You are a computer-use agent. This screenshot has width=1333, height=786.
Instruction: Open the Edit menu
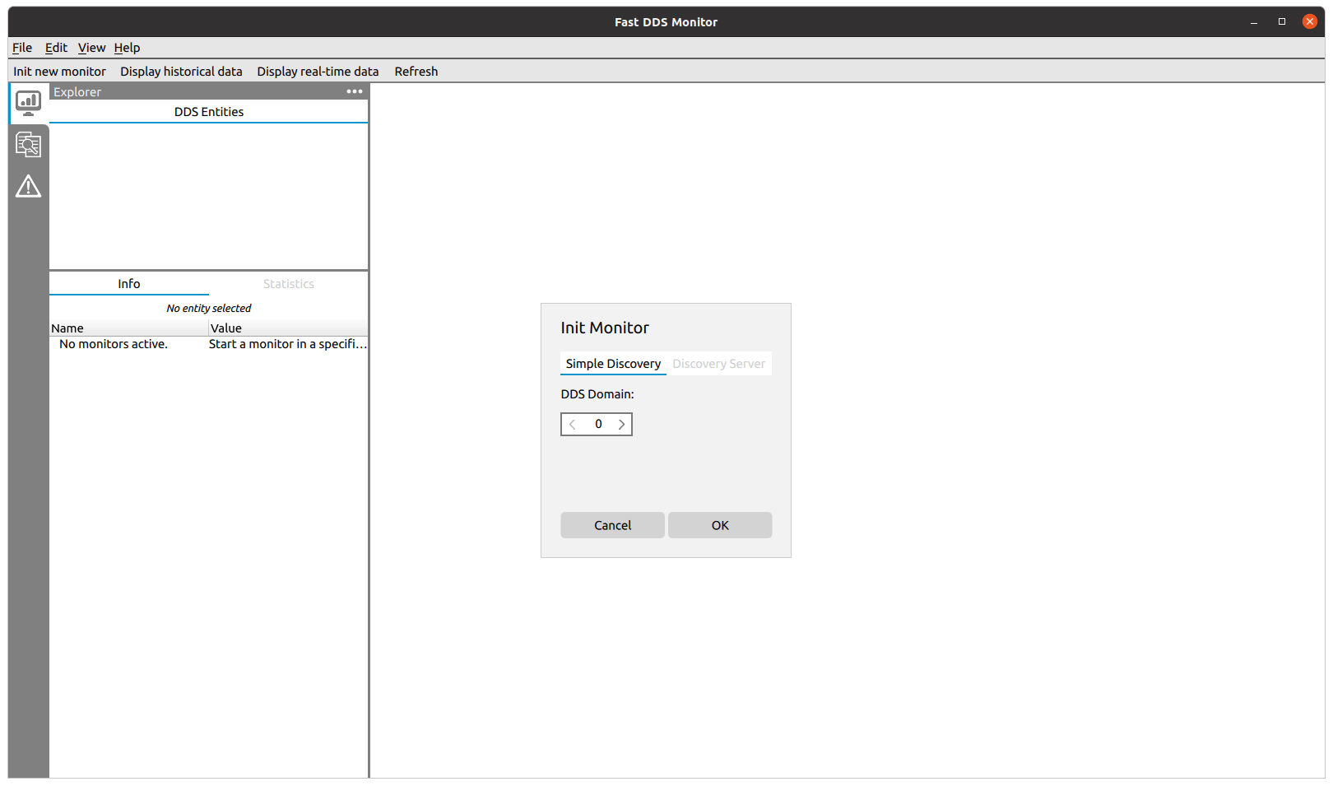coord(56,48)
